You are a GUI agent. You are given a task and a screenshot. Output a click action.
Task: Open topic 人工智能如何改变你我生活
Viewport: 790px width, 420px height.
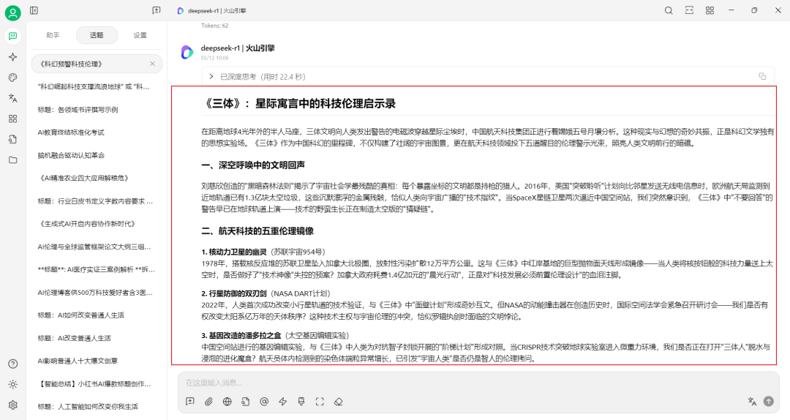[97, 406]
